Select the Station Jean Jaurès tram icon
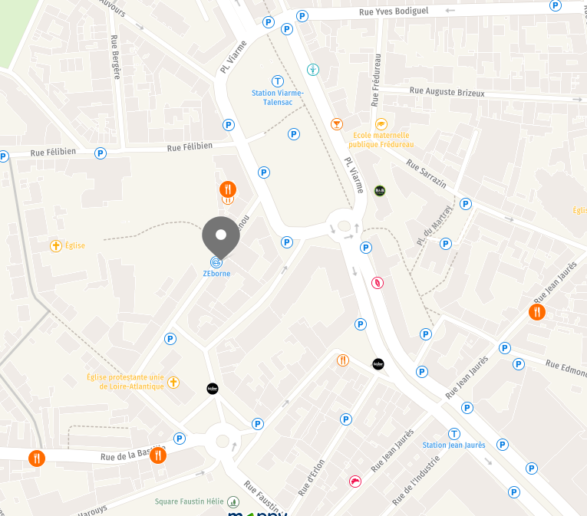Screen dimensions: 587x516 pos(454,434)
